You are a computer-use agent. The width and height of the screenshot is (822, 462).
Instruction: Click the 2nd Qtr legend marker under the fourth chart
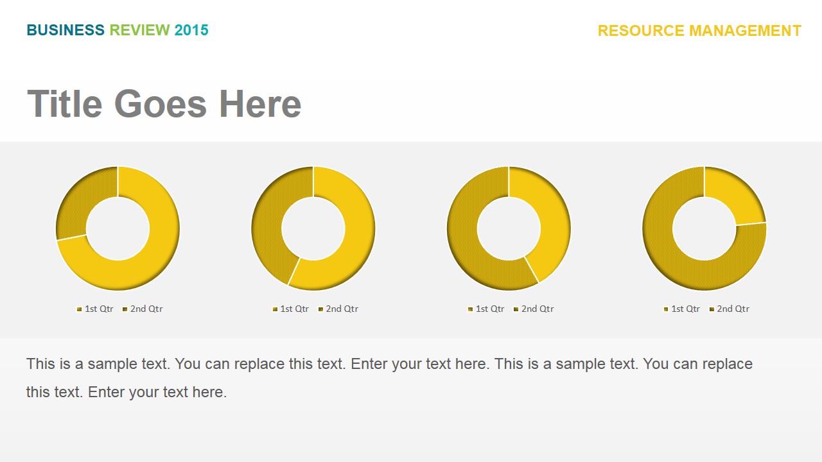pos(712,309)
